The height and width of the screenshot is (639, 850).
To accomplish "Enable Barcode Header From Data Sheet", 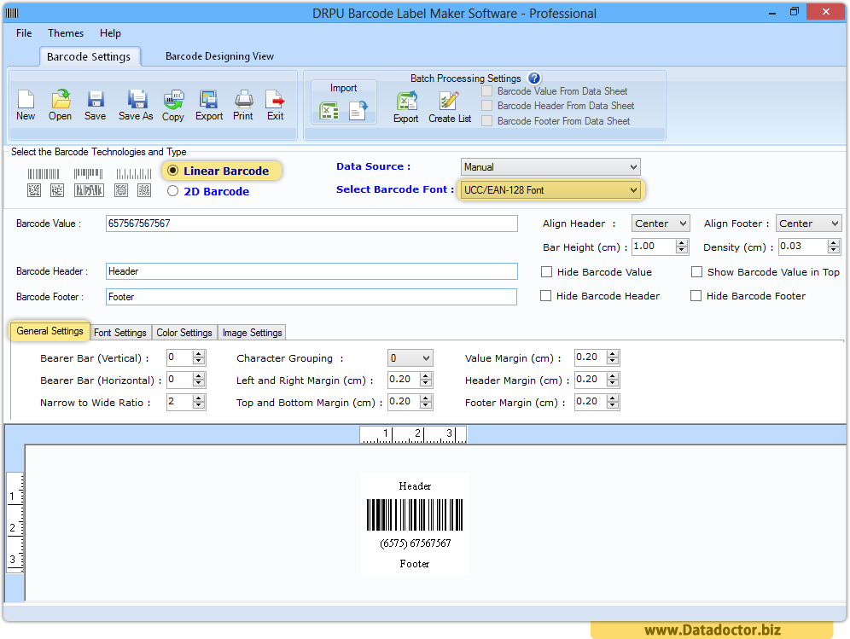I will pyautogui.click(x=487, y=106).
